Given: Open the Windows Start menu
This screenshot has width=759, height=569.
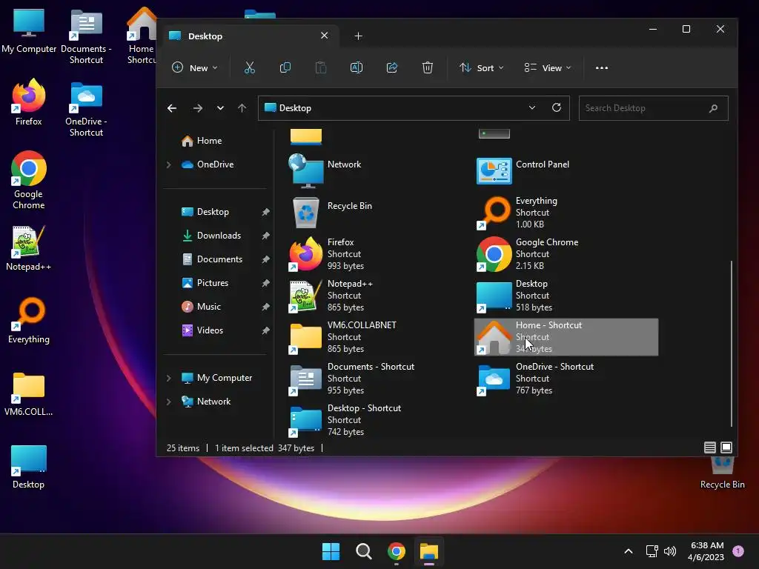Looking at the screenshot, I should tap(331, 551).
